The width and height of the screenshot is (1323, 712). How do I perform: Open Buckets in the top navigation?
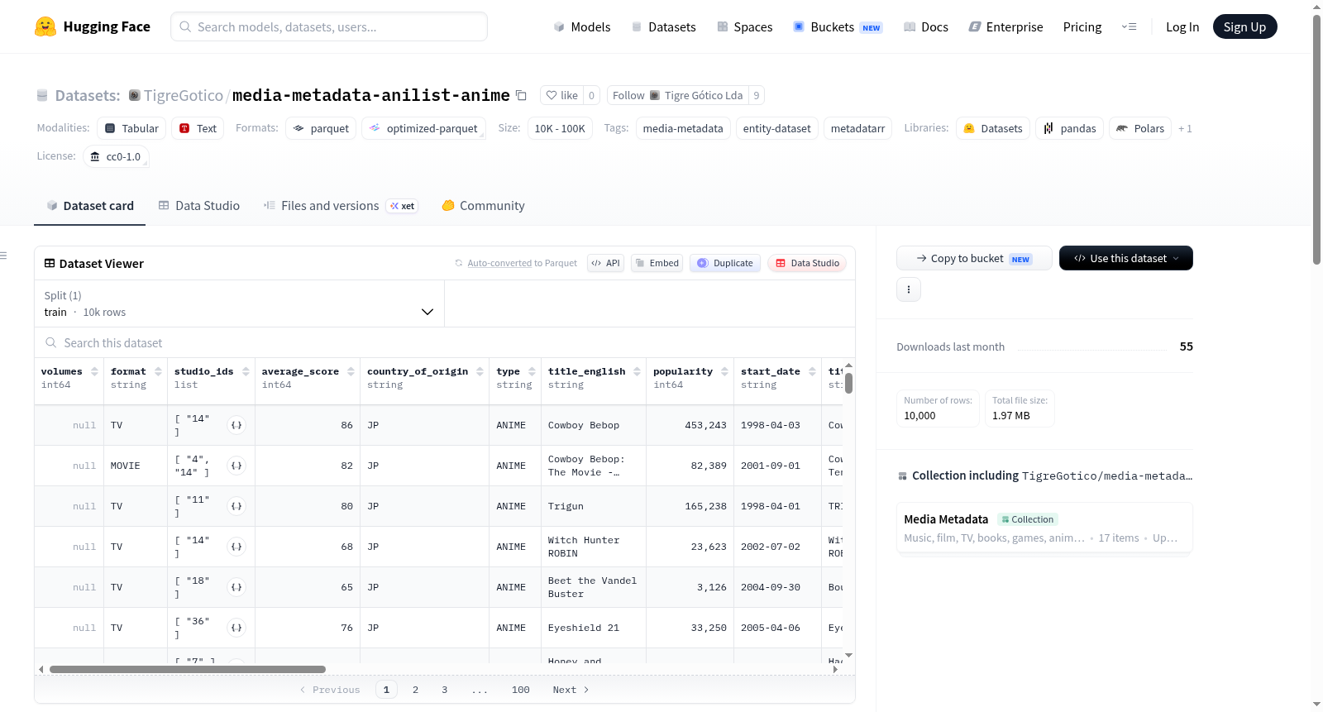pyautogui.click(x=838, y=26)
